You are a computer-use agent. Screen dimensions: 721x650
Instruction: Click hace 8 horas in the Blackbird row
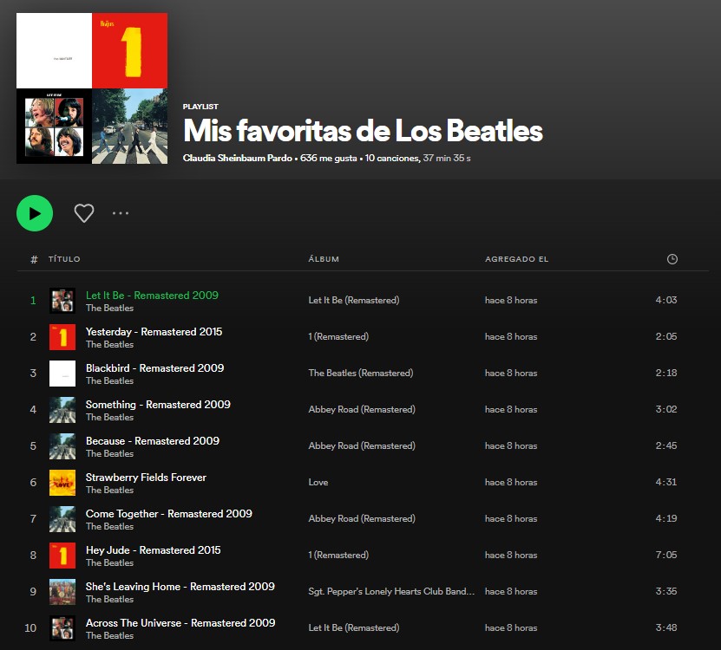pyautogui.click(x=511, y=373)
